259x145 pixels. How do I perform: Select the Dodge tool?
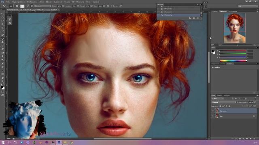[x=2, y=60]
